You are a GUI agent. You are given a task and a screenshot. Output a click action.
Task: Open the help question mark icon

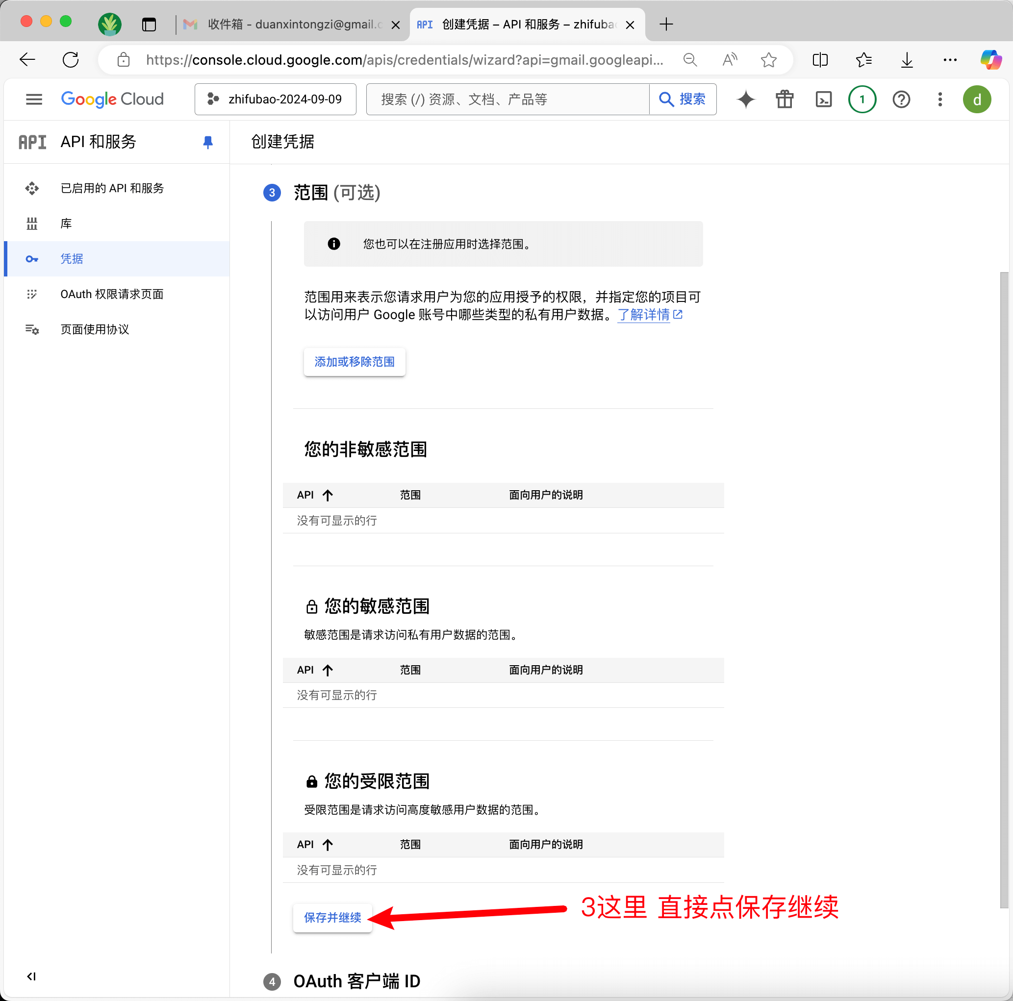tap(901, 99)
